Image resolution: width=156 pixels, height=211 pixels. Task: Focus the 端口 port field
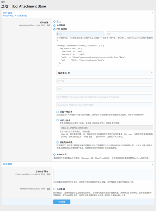(x=129, y=34)
